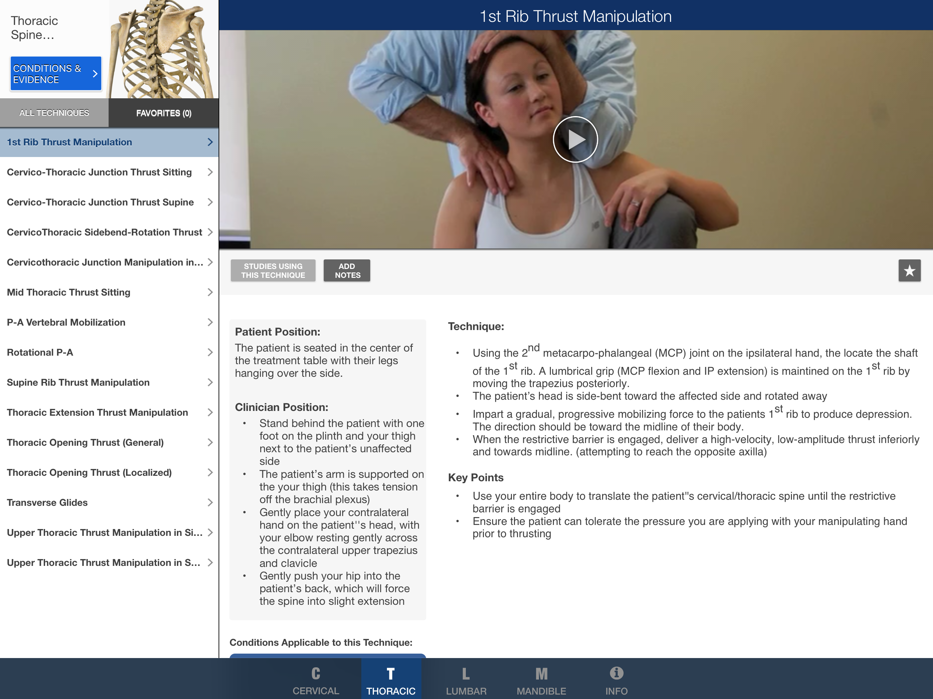
Task: Open the Cervical spine section icon
Action: (x=316, y=673)
